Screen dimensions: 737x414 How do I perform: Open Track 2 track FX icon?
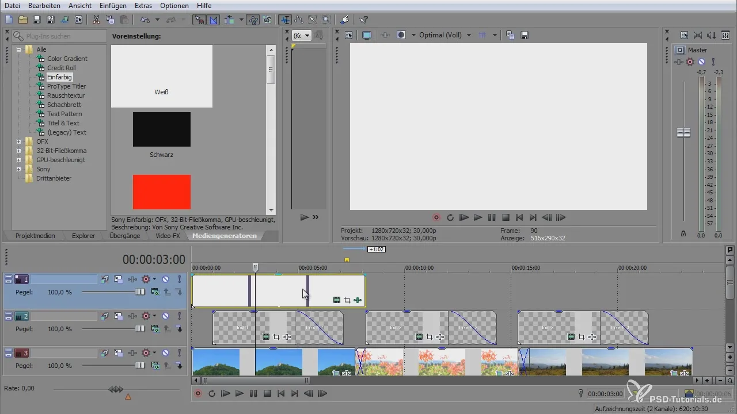pos(132,316)
